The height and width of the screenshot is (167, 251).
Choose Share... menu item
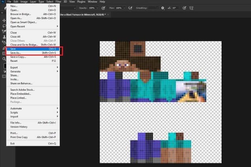pyautogui.click(x=33, y=75)
